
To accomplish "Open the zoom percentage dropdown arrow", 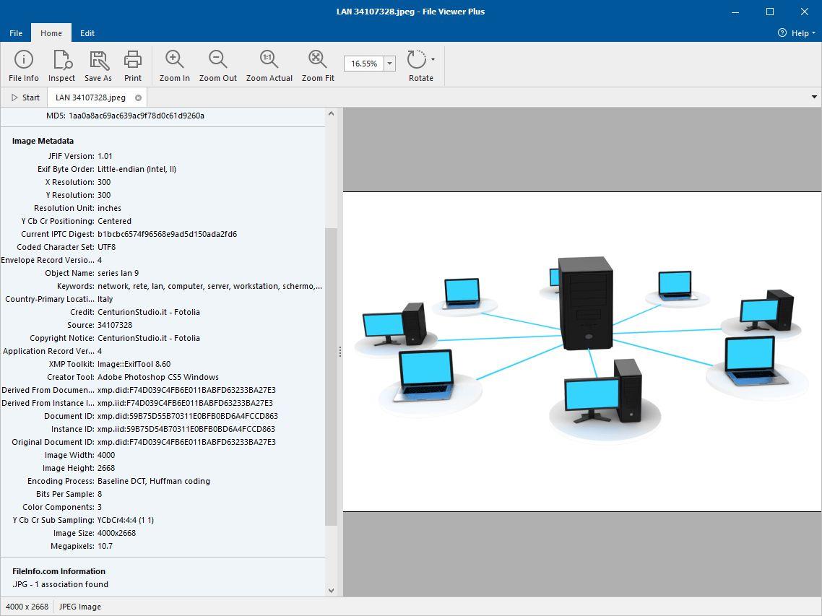I will [389, 64].
